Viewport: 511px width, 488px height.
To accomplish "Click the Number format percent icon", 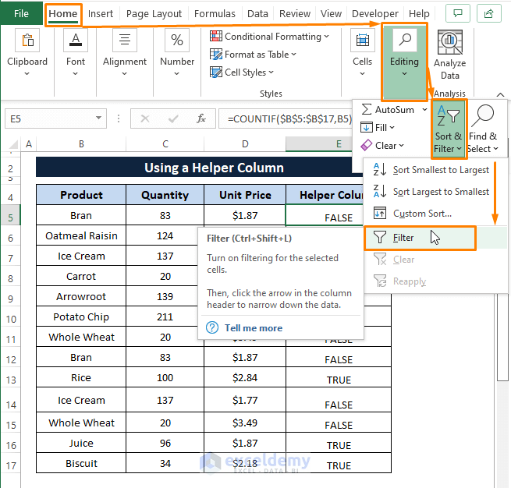I will coord(177,41).
